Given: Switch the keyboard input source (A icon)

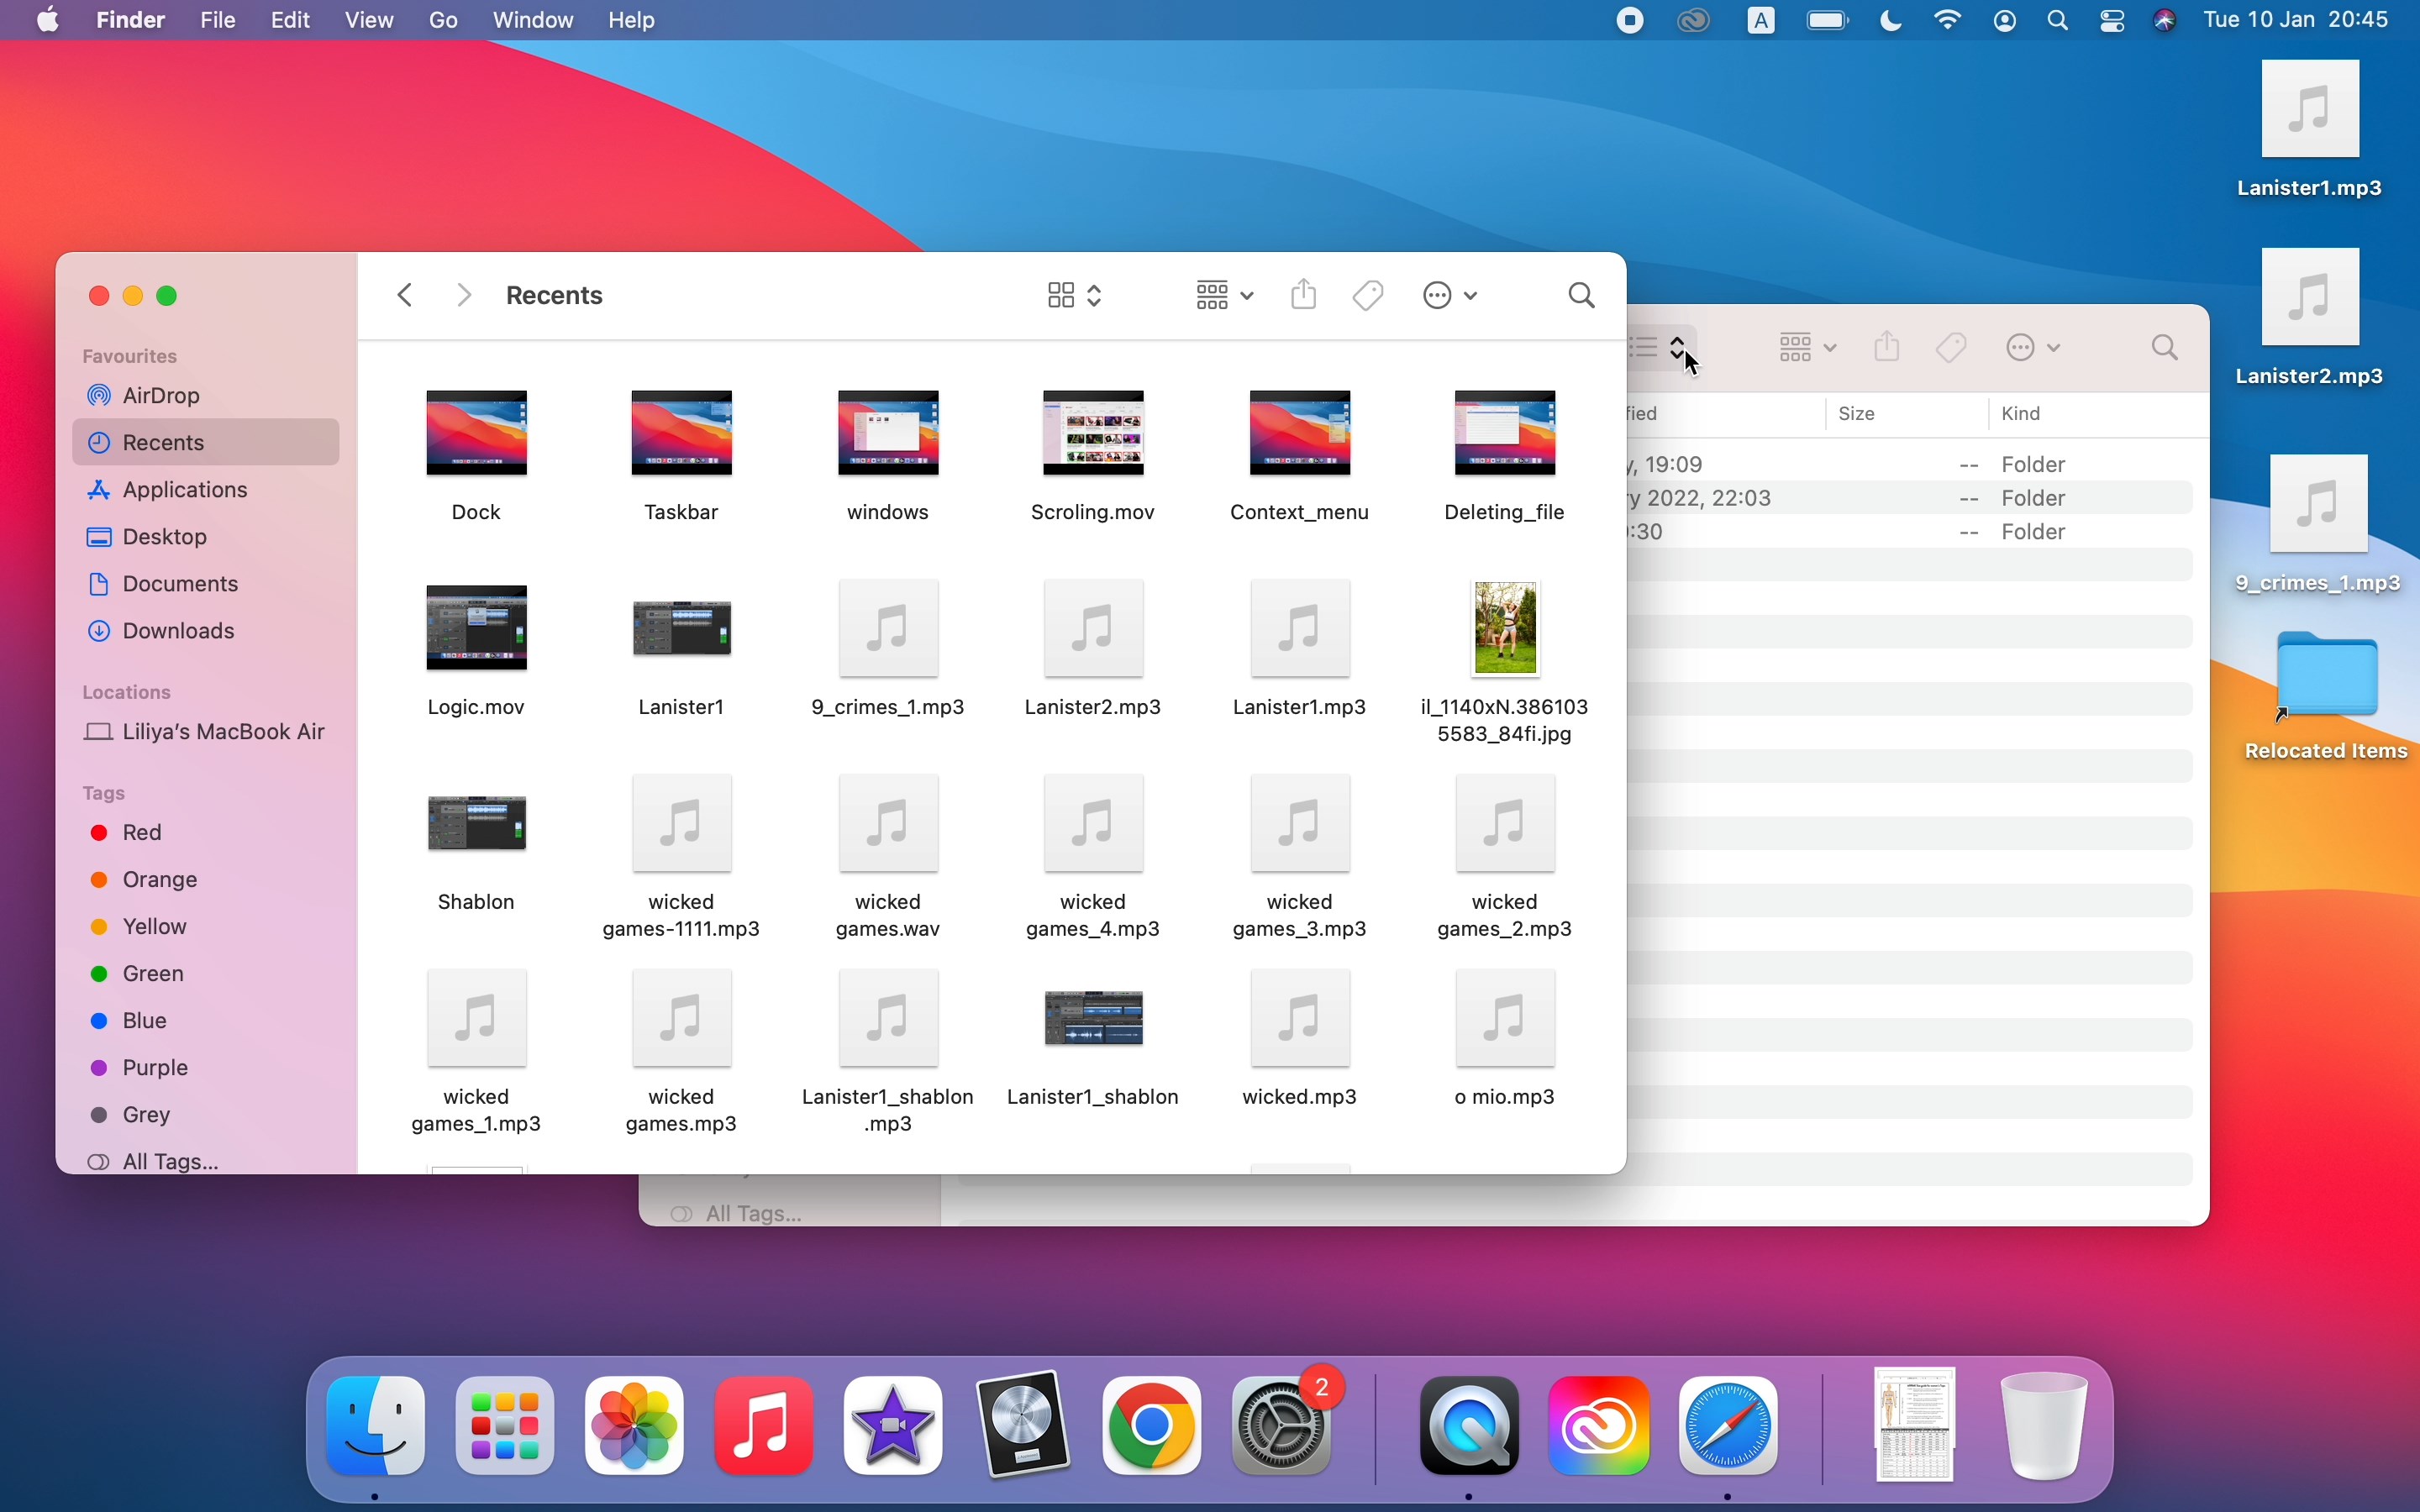Looking at the screenshot, I should 1762,21.
